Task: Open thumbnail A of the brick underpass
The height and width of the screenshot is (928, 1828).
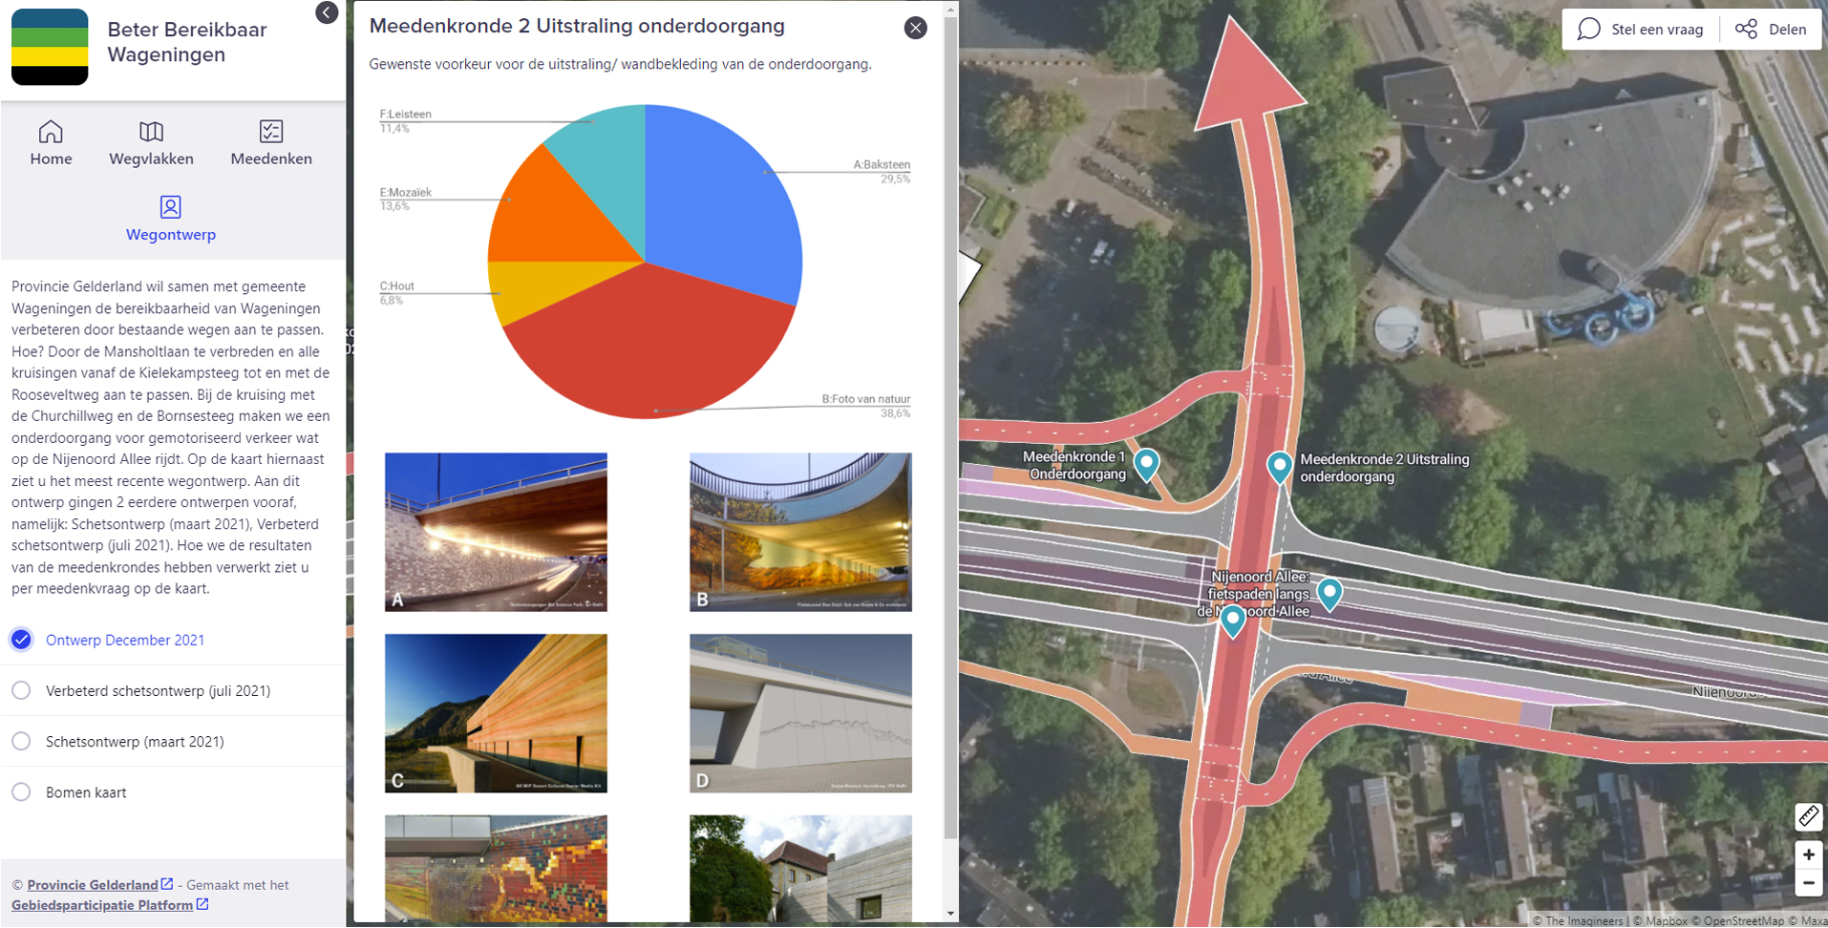Action: pyautogui.click(x=496, y=532)
